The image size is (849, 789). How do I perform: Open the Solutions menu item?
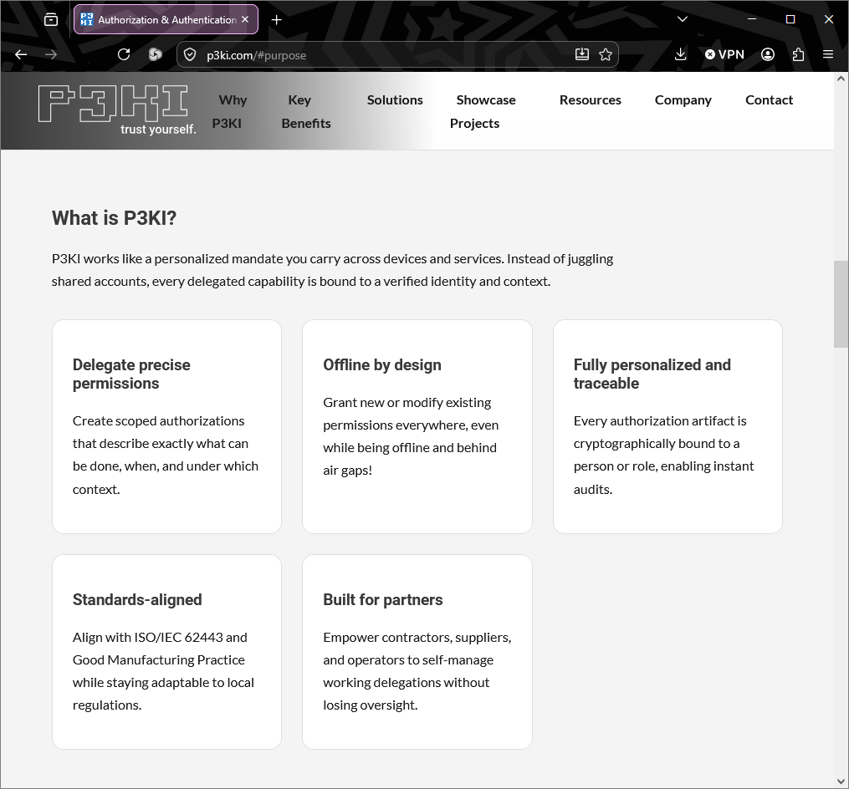click(395, 100)
